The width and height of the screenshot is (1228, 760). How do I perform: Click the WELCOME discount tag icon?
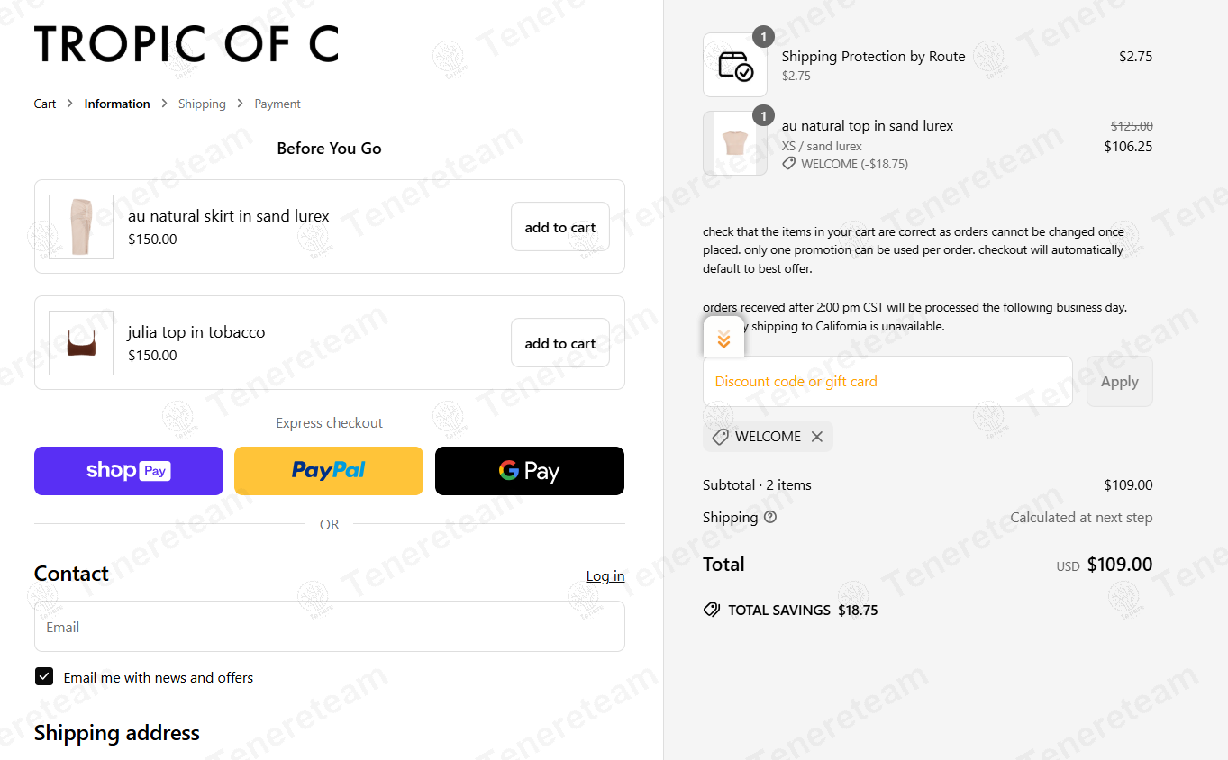click(720, 437)
